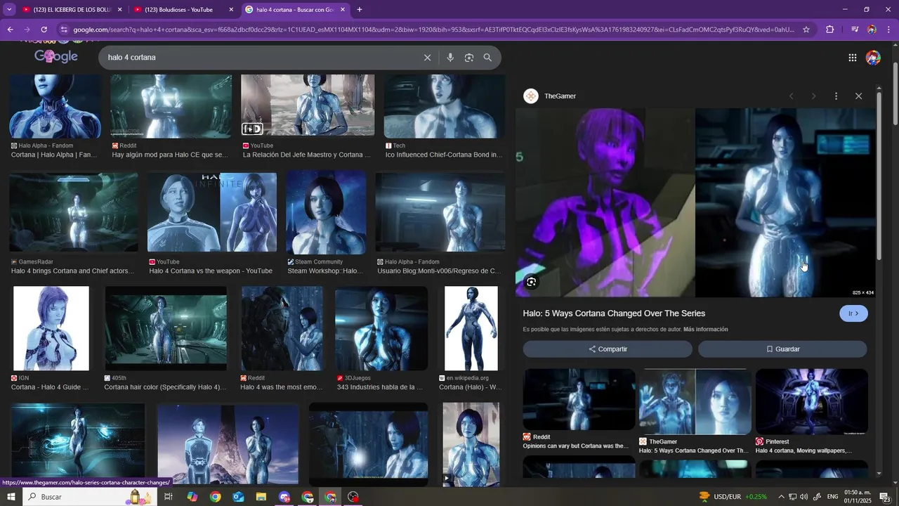Screen dimensions: 899x506
Task: Open the Google apps grid
Action: coord(852,58)
